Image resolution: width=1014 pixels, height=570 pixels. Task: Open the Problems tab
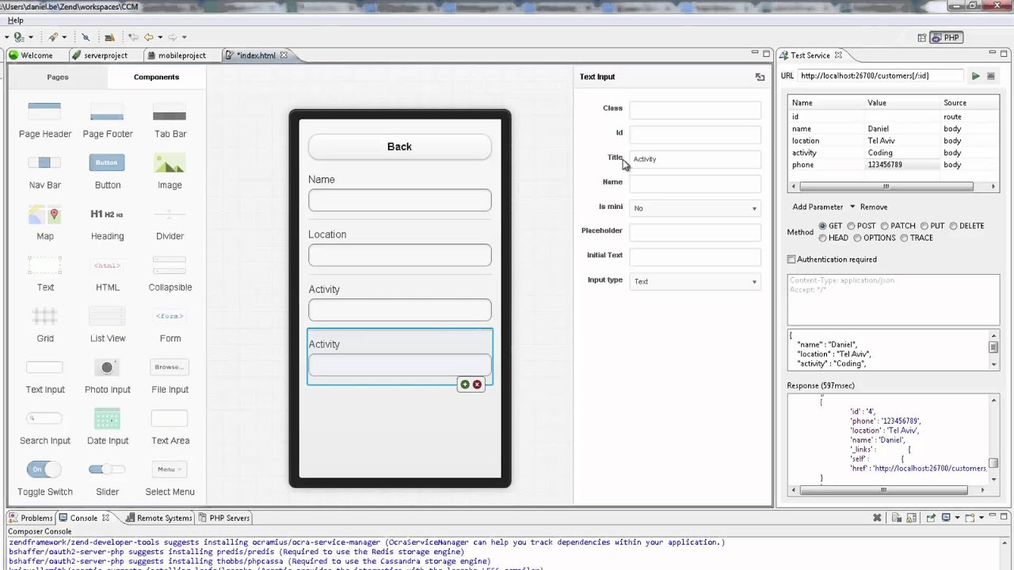(31, 518)
